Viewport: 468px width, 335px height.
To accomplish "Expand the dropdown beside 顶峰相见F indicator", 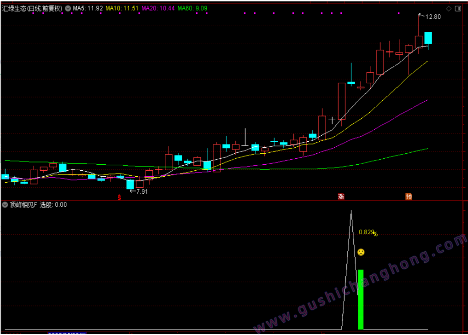I will [x=5, y=205].
